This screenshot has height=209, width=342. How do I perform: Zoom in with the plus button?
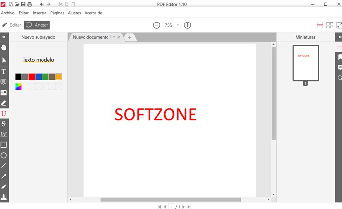click(187, 25)
